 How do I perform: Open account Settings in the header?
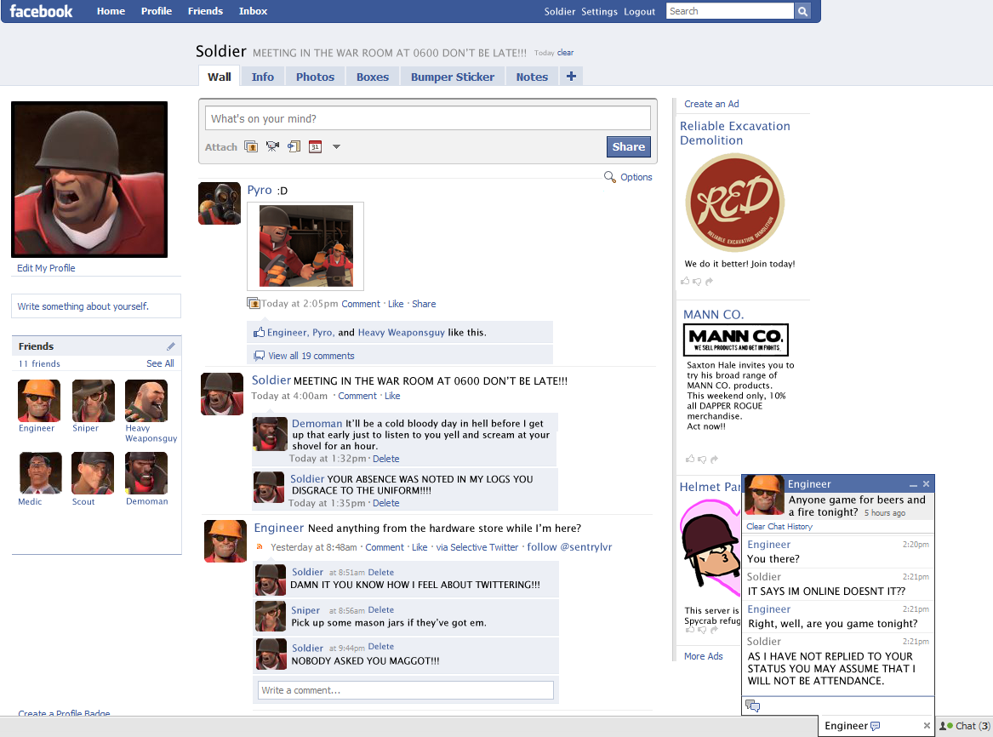(x=599, y=11)
